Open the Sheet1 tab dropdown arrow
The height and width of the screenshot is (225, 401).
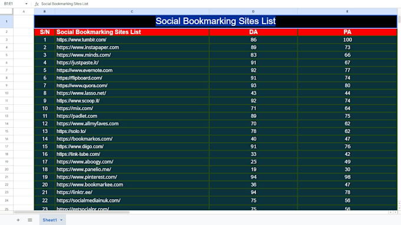61,220
